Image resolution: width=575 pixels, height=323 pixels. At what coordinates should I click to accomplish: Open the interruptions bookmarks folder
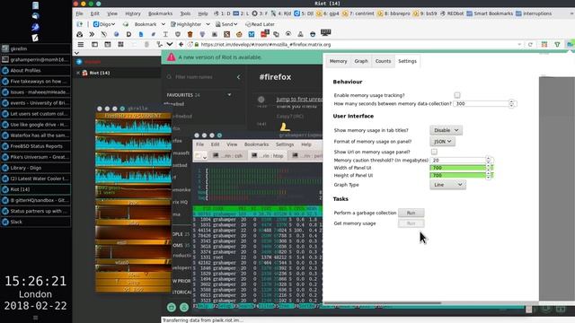(x=534, y=13)
